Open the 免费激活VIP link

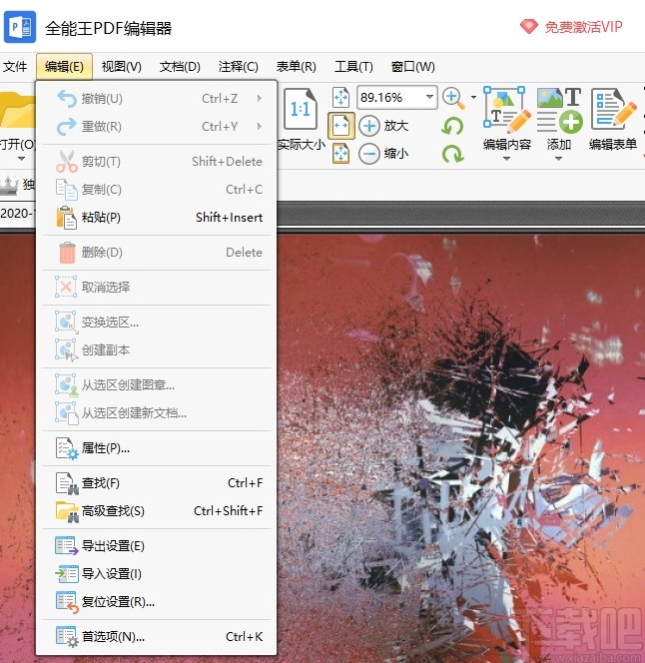pyautogui.click(x=583, y=27)
